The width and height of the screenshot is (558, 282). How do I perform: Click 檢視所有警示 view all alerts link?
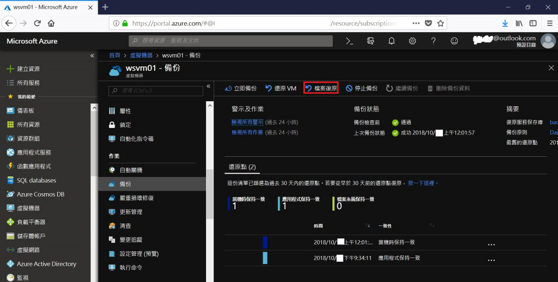(247, 122)
